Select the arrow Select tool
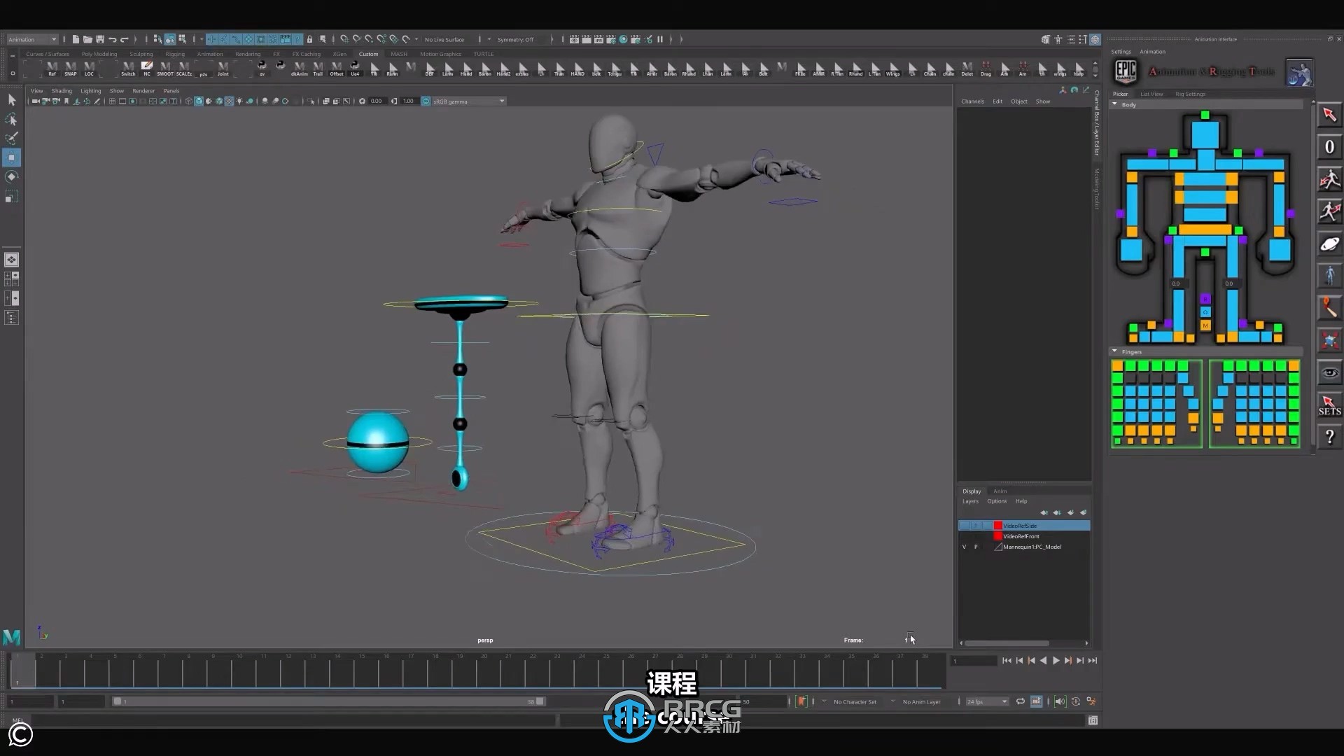 (11, 100)
